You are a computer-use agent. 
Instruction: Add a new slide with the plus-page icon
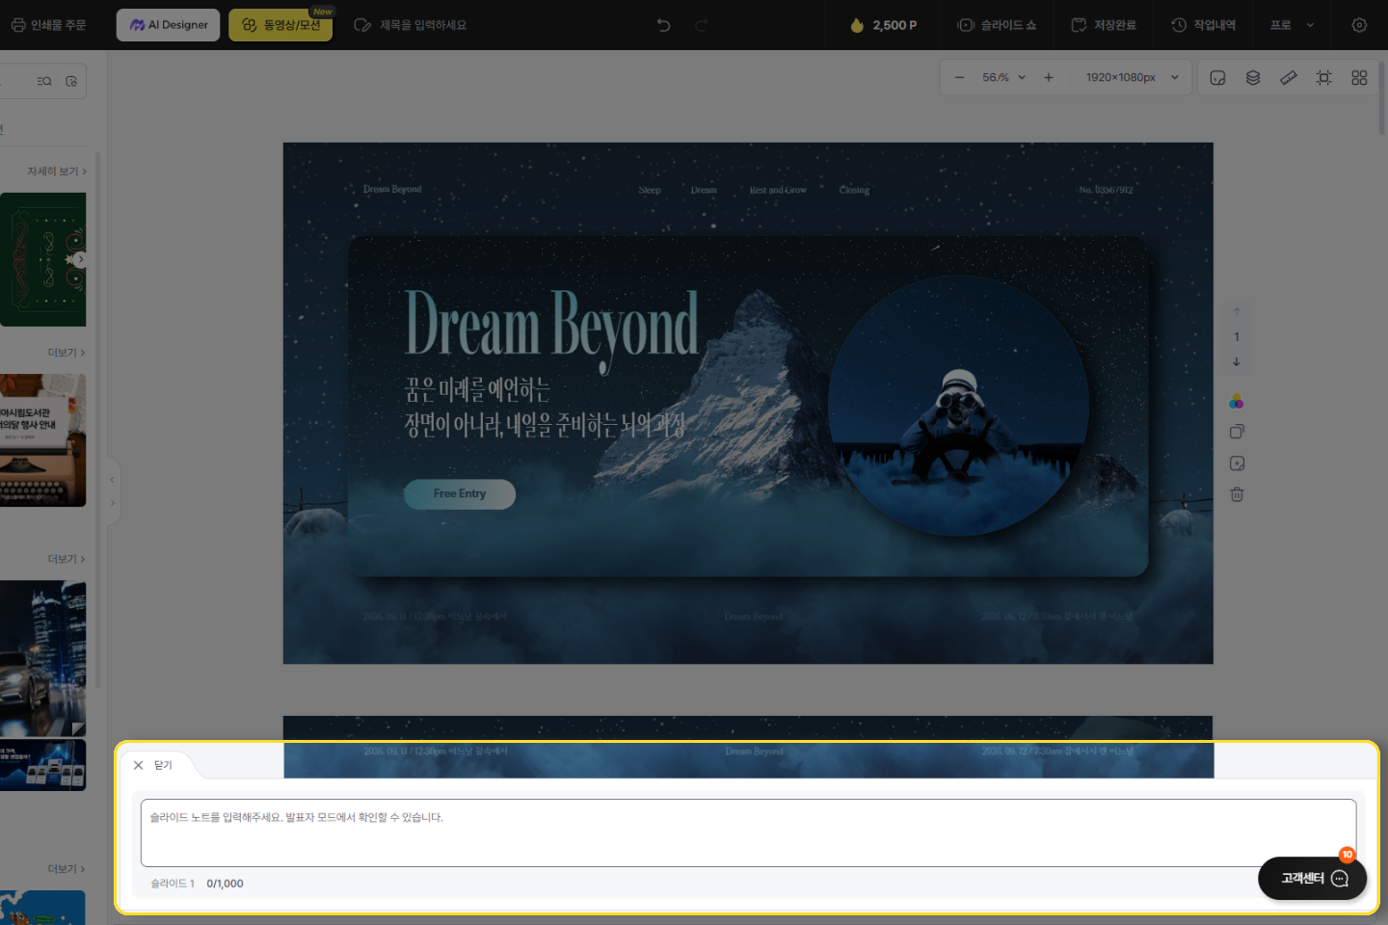1237,463
